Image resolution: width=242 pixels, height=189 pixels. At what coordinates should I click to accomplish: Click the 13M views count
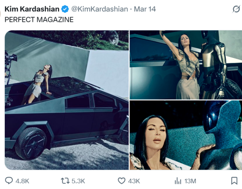(x=190, y=181)
